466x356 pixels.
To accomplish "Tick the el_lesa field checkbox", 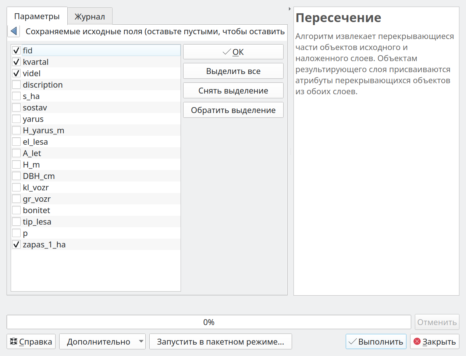I will pos(16,142).
